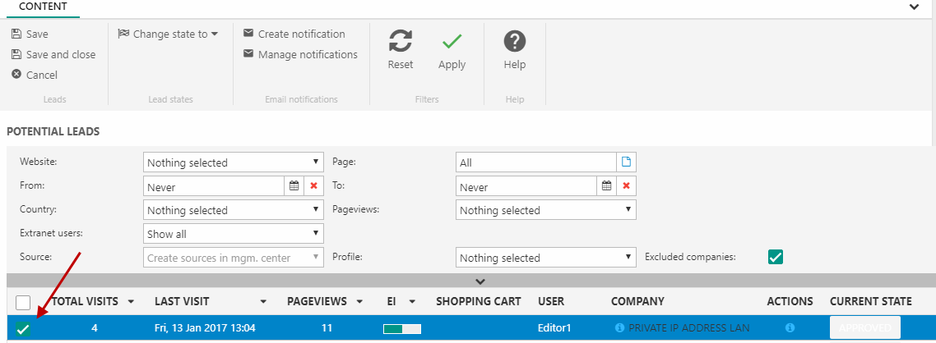Clear the To date with red X
The image size is (936, 343).
pyautogui.click(x=626, y=186)
